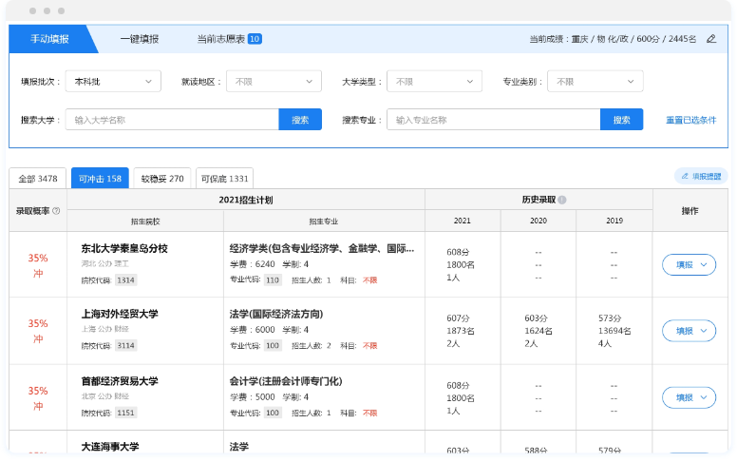Image resolution: width=737 pixels, height=462 pixels.
Task: Expand 填报 dropdown for 上海对外经贸大学
Action: (x=690, y=331)
